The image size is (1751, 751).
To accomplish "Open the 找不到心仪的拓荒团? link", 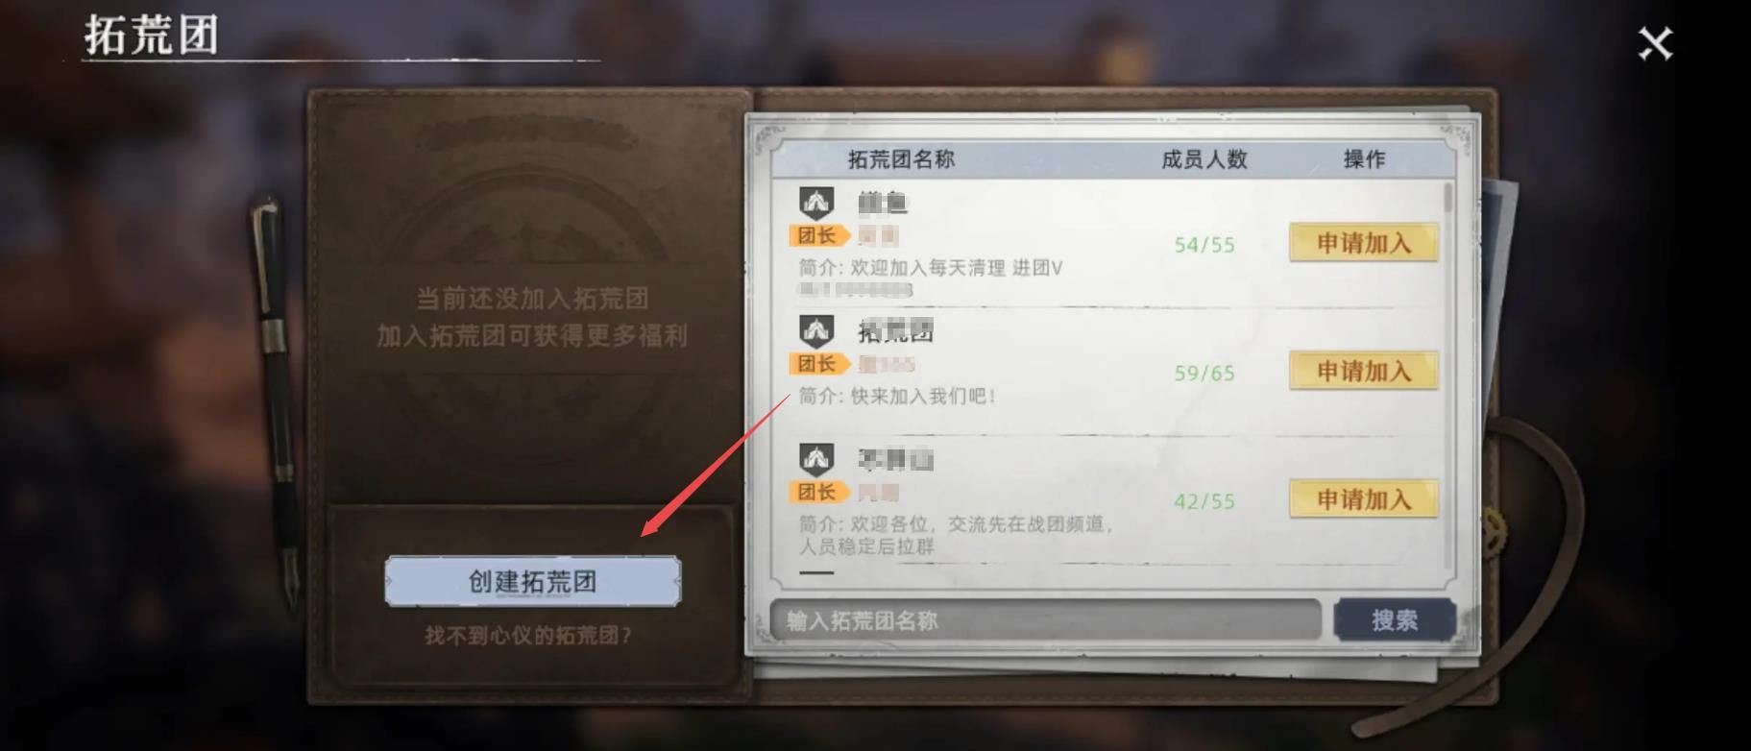I will 529,635.
